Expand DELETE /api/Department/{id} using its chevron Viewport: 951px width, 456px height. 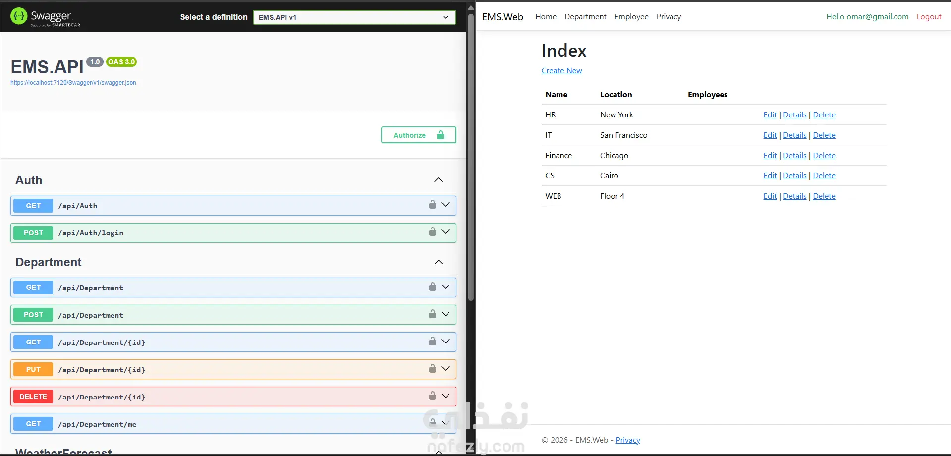(x=446, y=396)
